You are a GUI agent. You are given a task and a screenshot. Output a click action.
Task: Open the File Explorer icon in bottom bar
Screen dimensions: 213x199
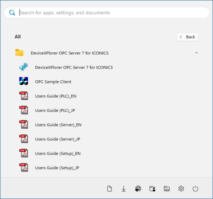pyautogui.click(x=167, y=189)
